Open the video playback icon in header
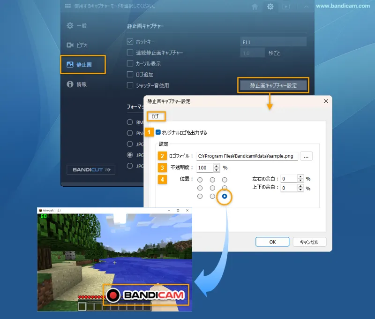This screenshot has width=375, height=319. click(286, 7)
